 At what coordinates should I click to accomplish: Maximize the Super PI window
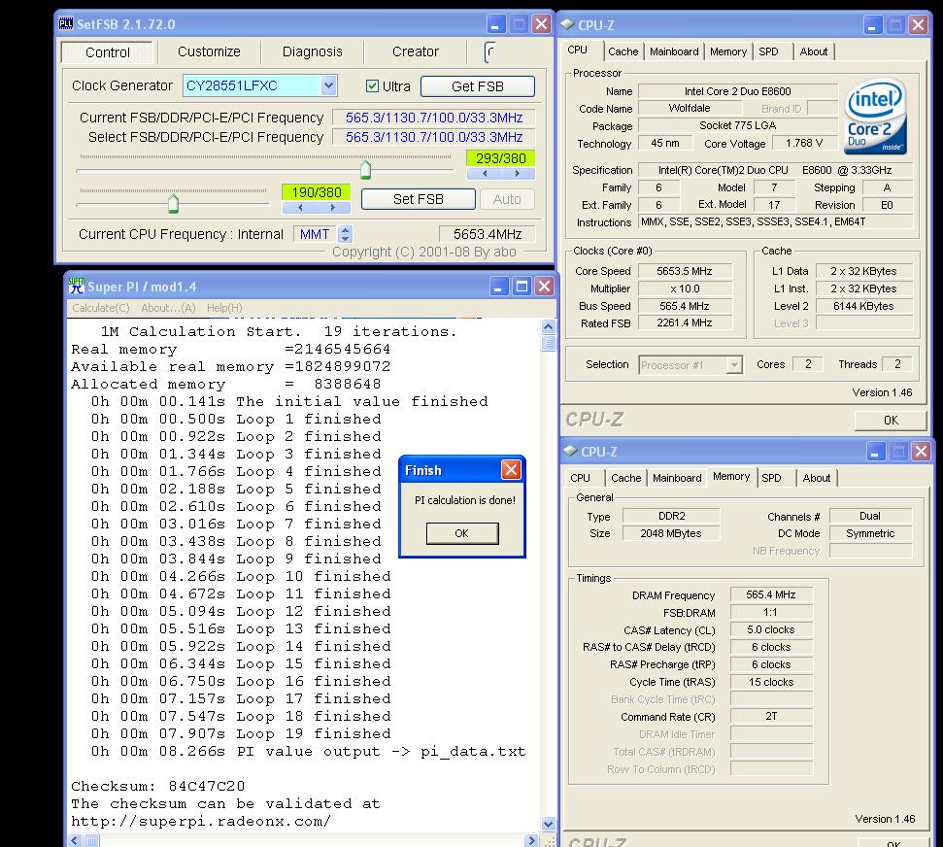(522, 287)
